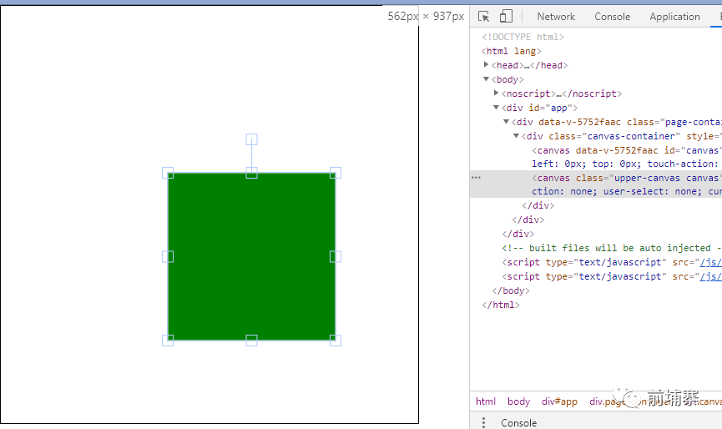This screenshot has height=429, width=722.
Task: Click the right-middle resize handle of the square
Action: tap(336, 256)
